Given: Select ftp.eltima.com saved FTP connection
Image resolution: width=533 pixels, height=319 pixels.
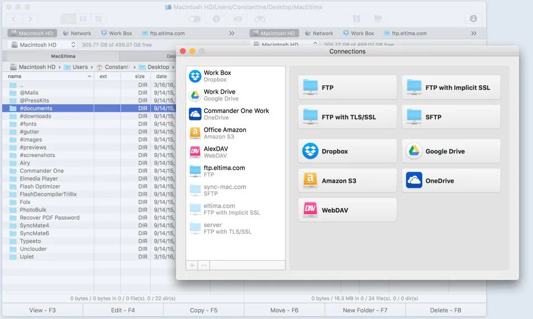Looking at the screenshot, I should (235, 171).
